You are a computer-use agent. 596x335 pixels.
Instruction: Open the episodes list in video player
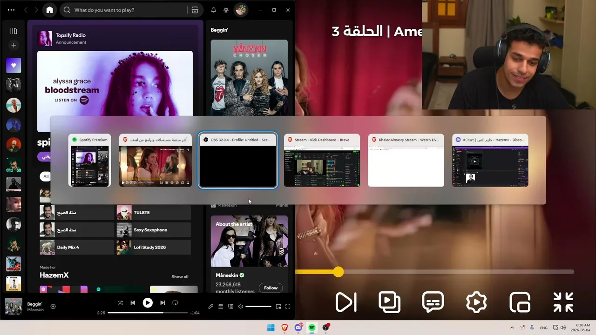[390, 302]
